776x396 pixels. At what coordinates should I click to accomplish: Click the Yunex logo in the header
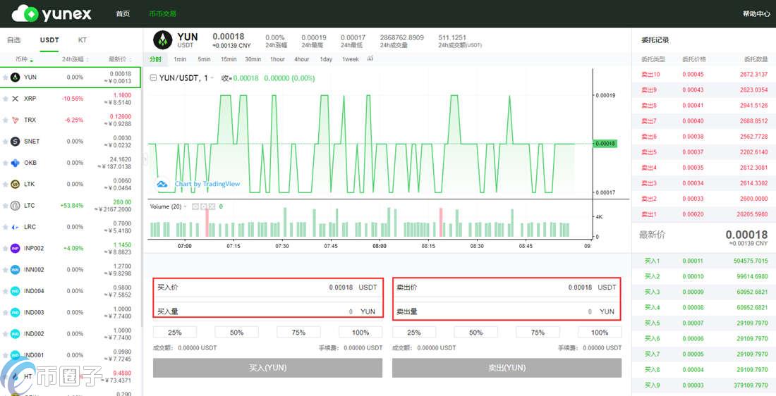click(x=50, y=13)
